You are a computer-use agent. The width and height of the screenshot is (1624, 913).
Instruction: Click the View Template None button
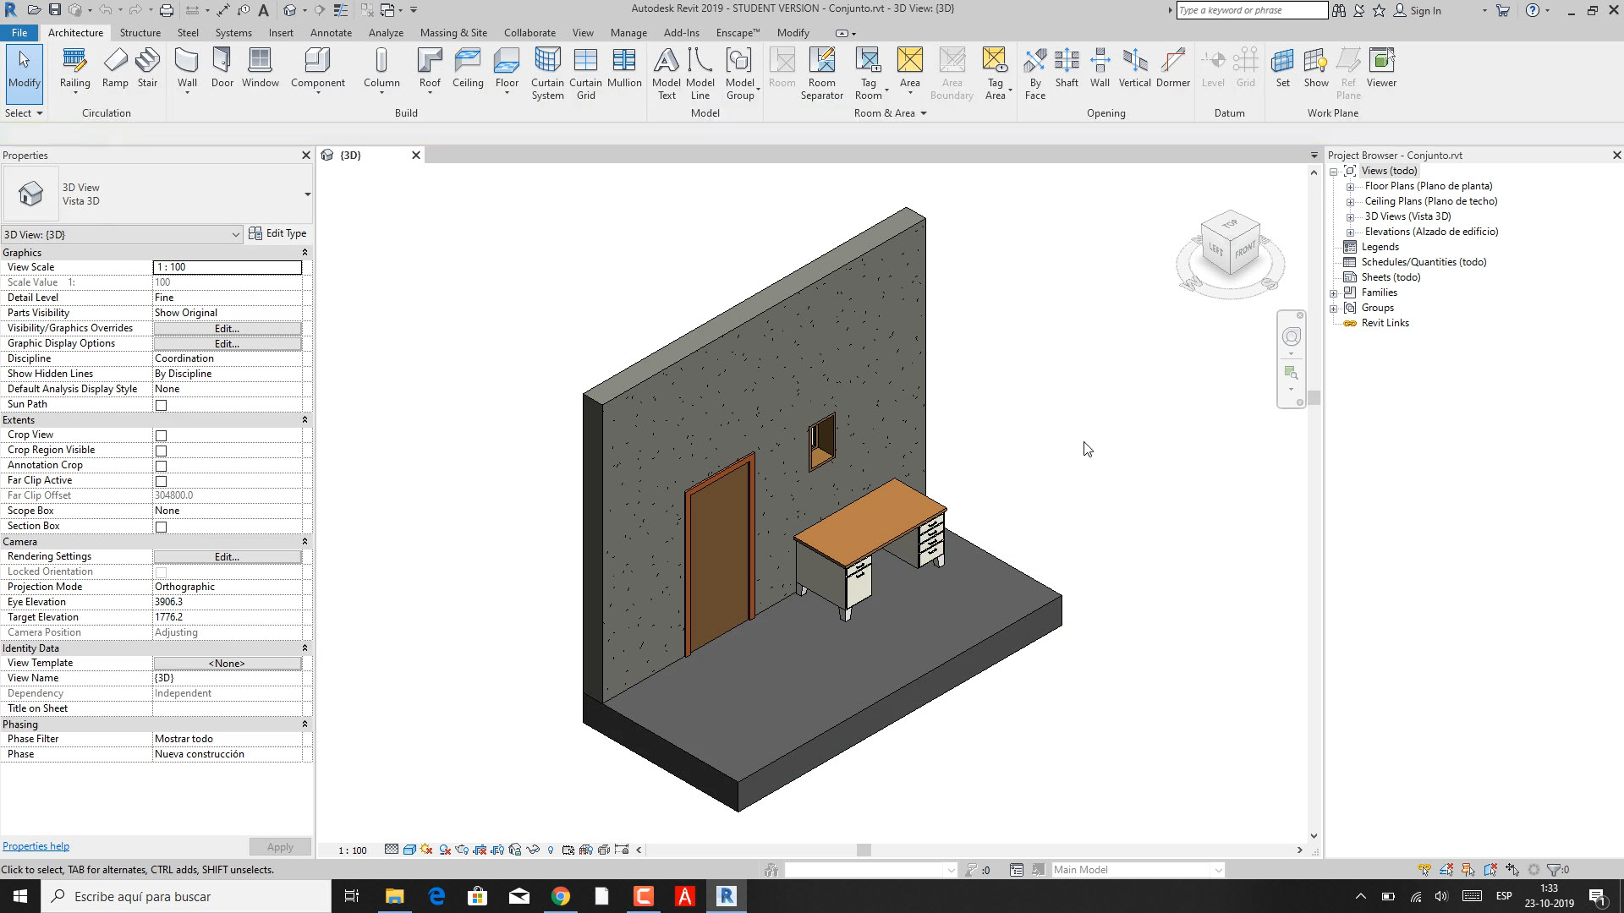(227, 663)
